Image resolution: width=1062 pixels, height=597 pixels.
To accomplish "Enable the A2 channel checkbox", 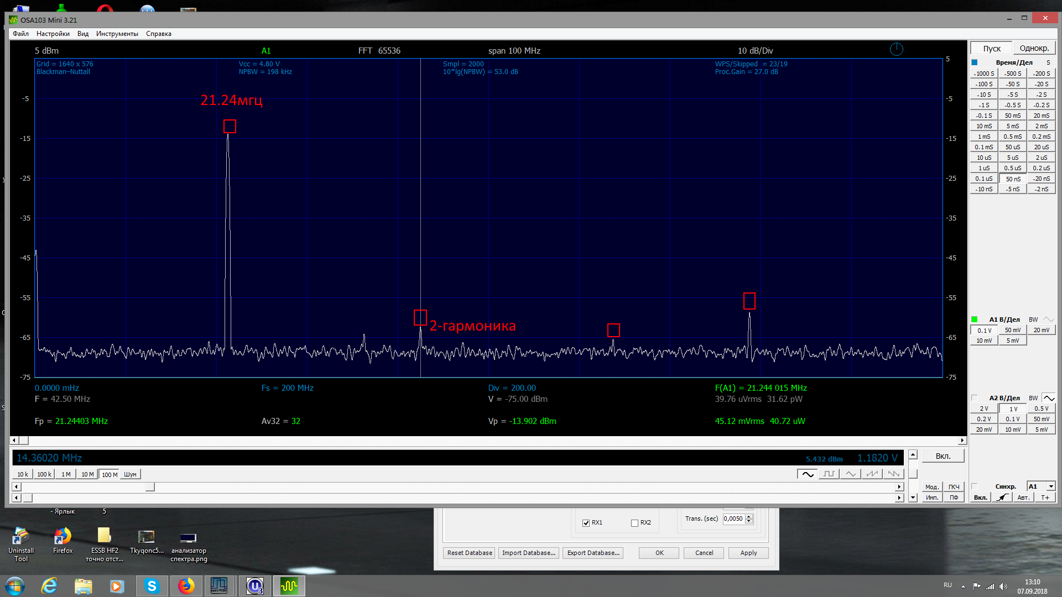I will click(975, 398).
